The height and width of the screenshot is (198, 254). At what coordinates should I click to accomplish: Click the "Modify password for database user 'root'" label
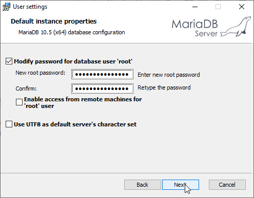pos(73,61)
